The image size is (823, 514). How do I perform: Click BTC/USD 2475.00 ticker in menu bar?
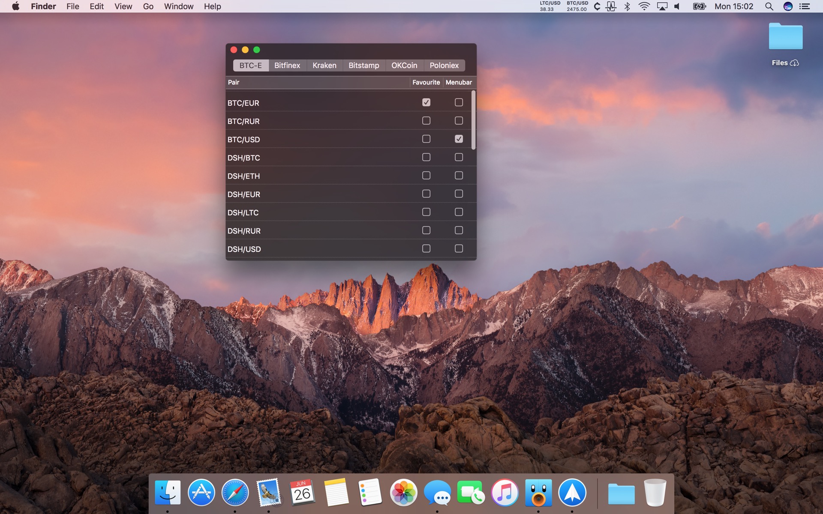tap(577, 6)
